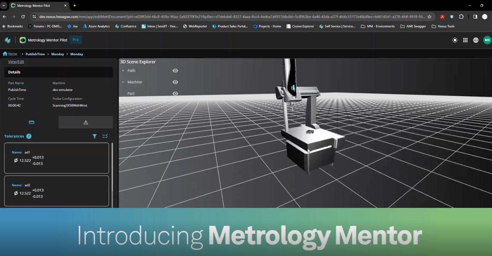
Task: Click the Hexagon Nexus logo in header
Action: tap(8, 40)
